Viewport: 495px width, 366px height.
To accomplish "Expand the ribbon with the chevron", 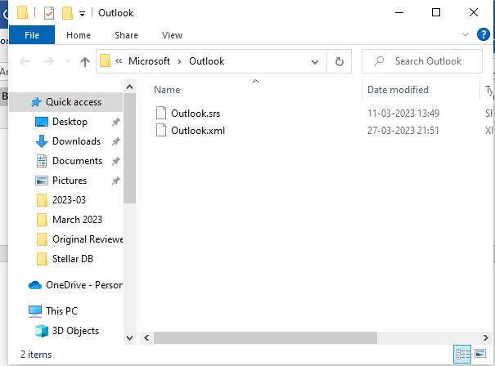I will [x=466, y=34].
